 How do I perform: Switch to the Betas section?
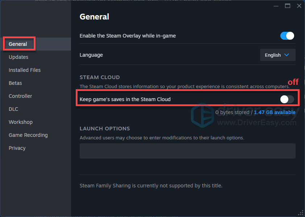point(15,83)
